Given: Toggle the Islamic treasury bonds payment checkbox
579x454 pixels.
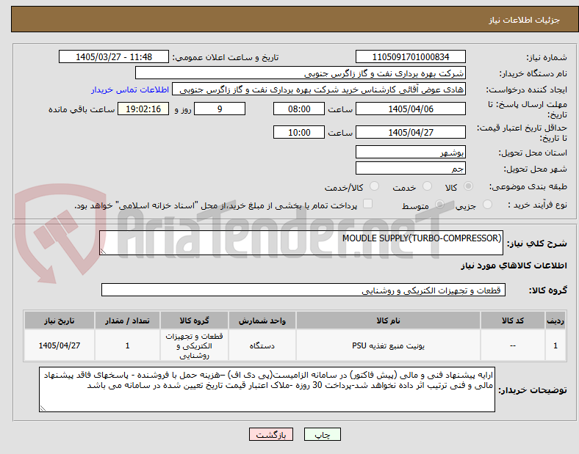Looking at the screenshot, I should pos(368,204).
